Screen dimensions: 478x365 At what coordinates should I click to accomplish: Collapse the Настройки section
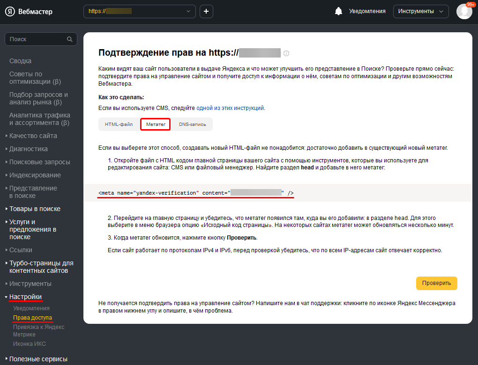coord(25,297)
